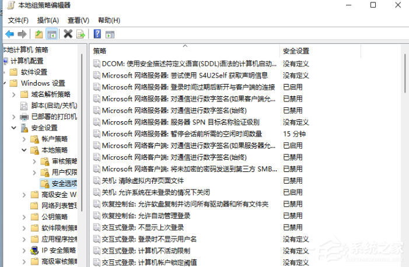Click the Up one level folder icon
409x267 pixels.
[39, 34]
